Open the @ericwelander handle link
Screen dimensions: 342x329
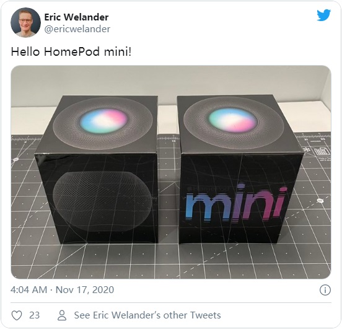(77, 29)
